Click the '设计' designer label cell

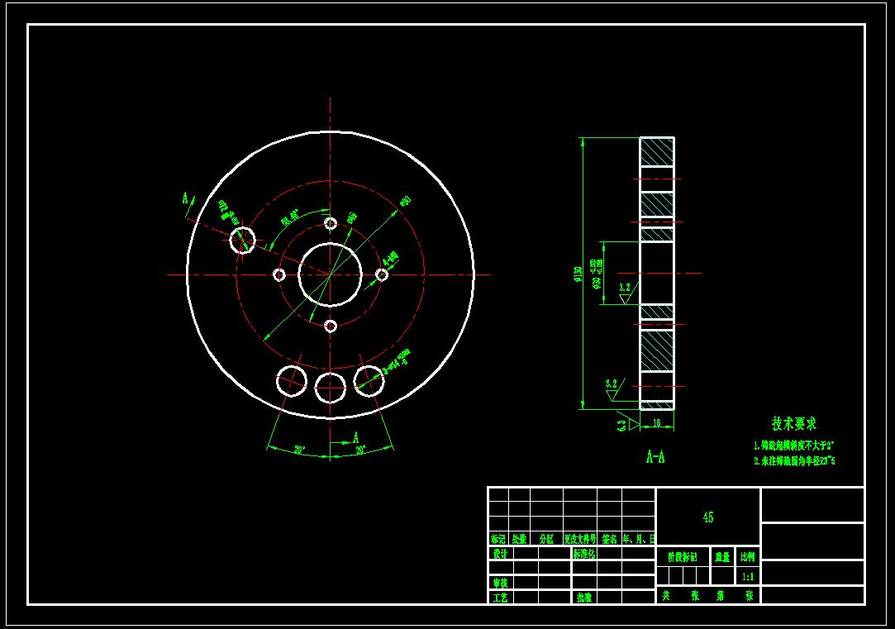pyautogui.click(x=501, y=554)
